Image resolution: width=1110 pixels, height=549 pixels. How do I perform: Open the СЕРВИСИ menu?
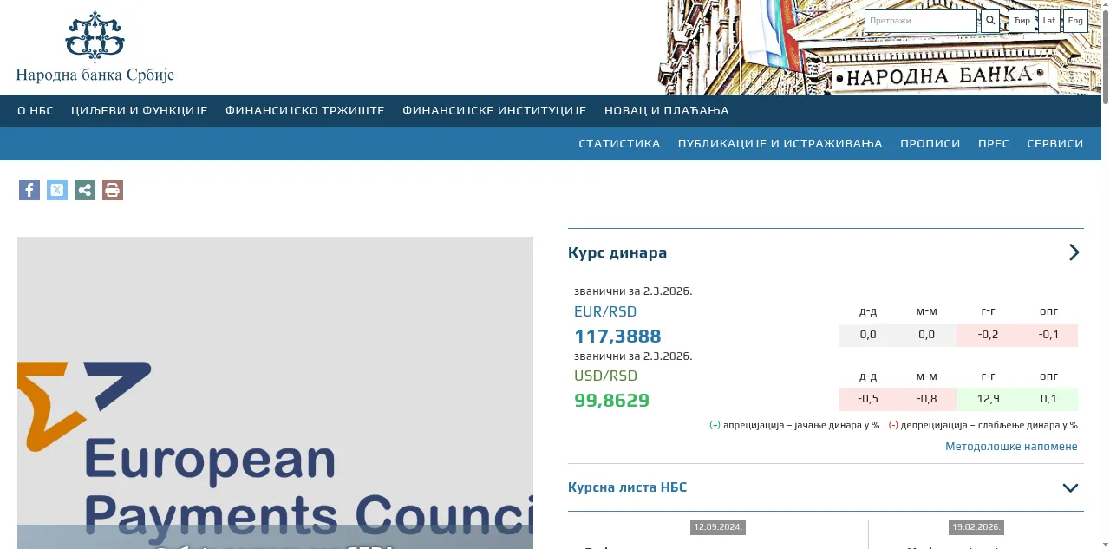1055,144
